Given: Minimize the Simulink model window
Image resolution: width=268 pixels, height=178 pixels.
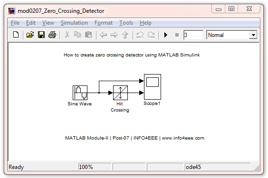Looking at the screenshot, I should pyautogui.click(x=219, y=9).
